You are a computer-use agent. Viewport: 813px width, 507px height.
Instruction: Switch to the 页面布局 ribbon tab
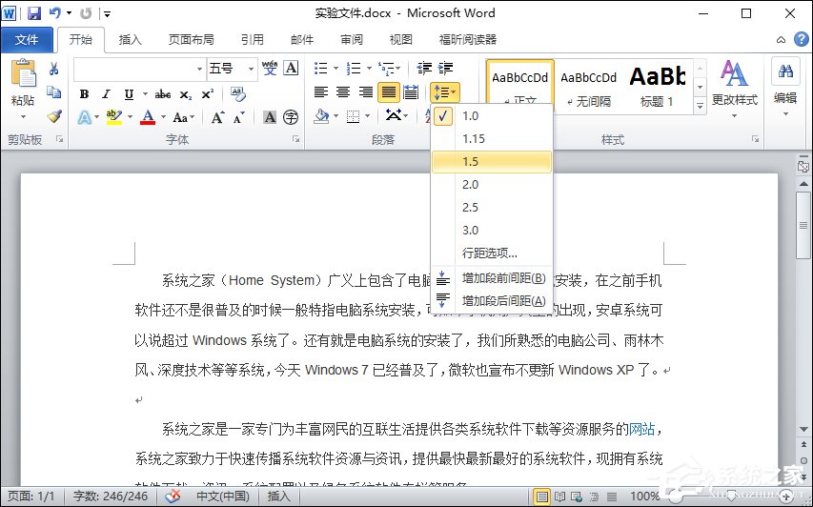click(x=191, y=40)
